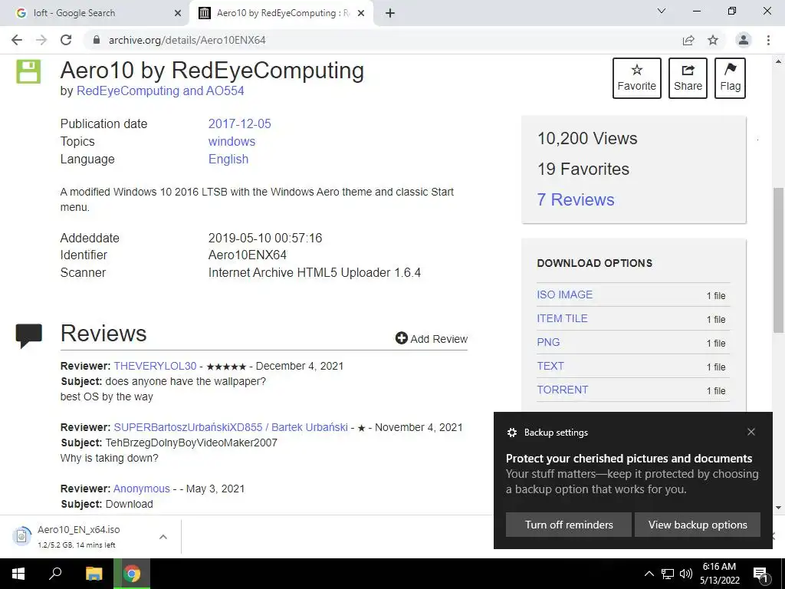Click the Add Review plus icon
This screenshot has height=589, width=785.
[x=401, y=338]
